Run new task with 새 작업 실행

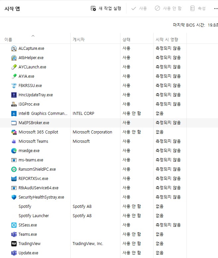106,8
